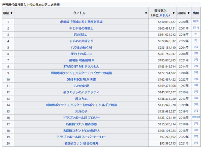202x147 pixels.
Task: Open the 米ドル link in header
Action: point(164,15)
